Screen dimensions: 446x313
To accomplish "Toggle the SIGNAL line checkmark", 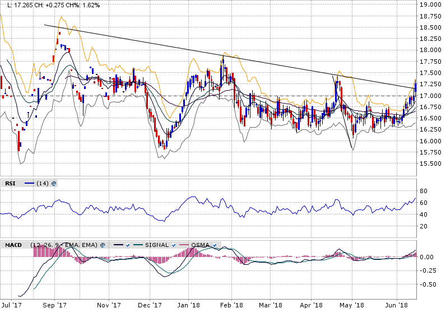I will [x=174, y=245].
